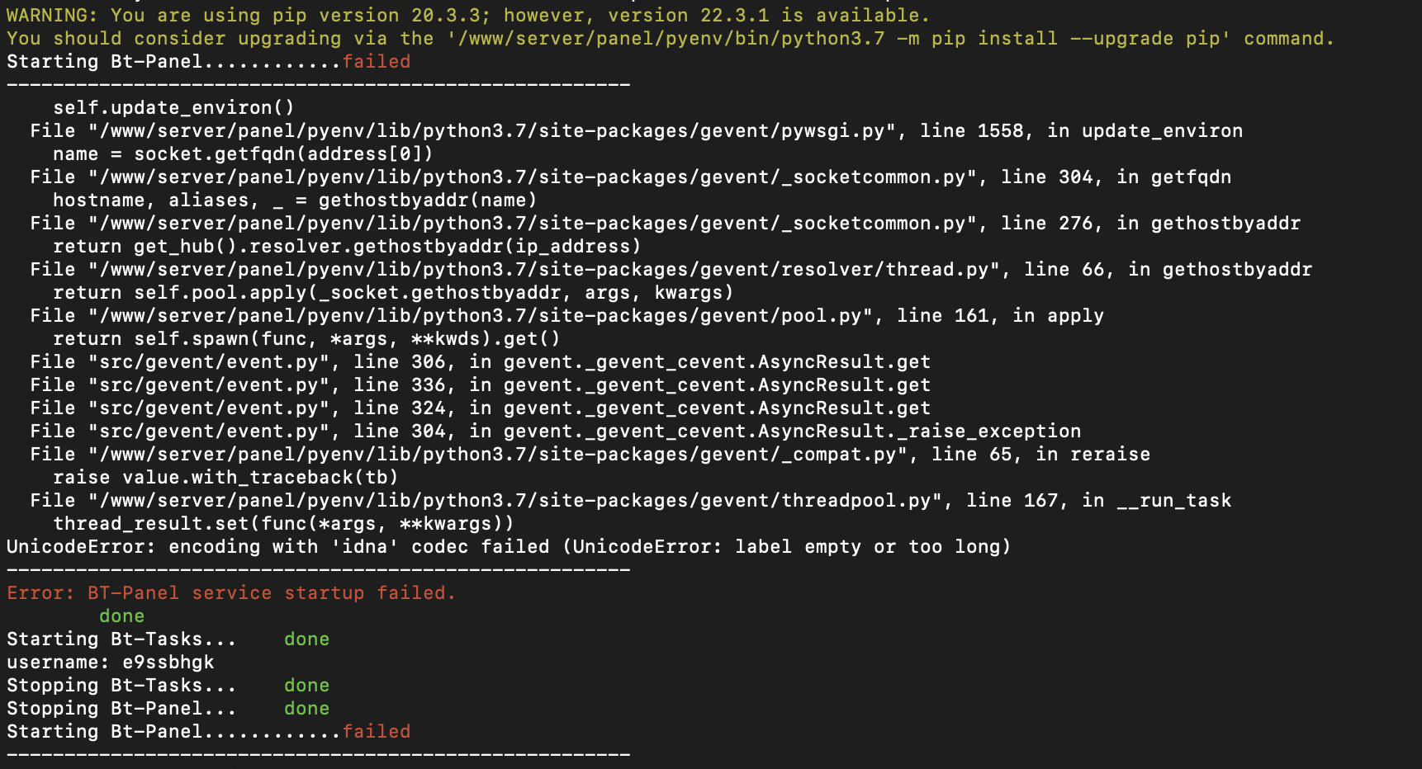The width and height of the screenshot is (1422, 769).
Task: Click the 'WARNING' pip version line
Action: click(x=468, y=16)
